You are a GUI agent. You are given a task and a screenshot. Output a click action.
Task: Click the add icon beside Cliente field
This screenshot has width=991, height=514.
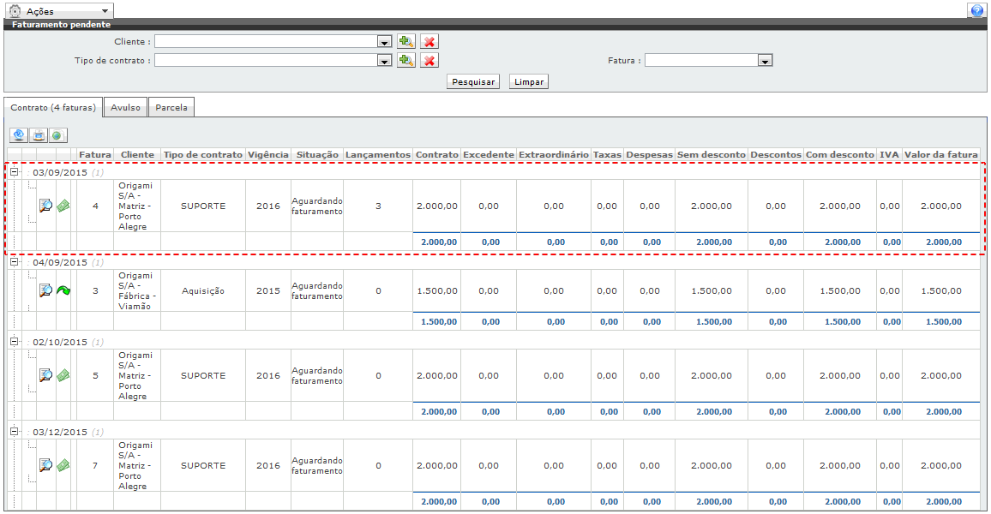(405, 41)
